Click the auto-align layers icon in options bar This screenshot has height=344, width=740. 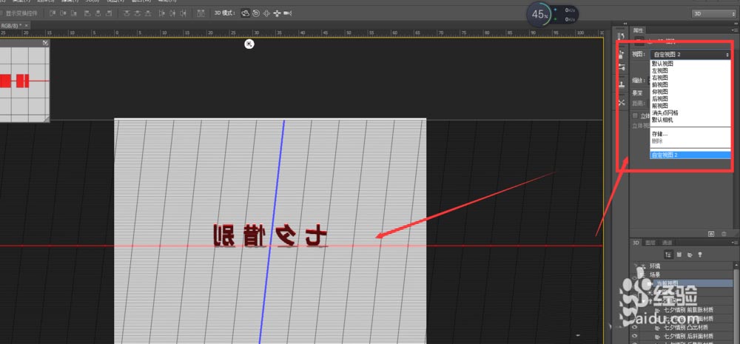pyautogui.click(x=201, y=13)
